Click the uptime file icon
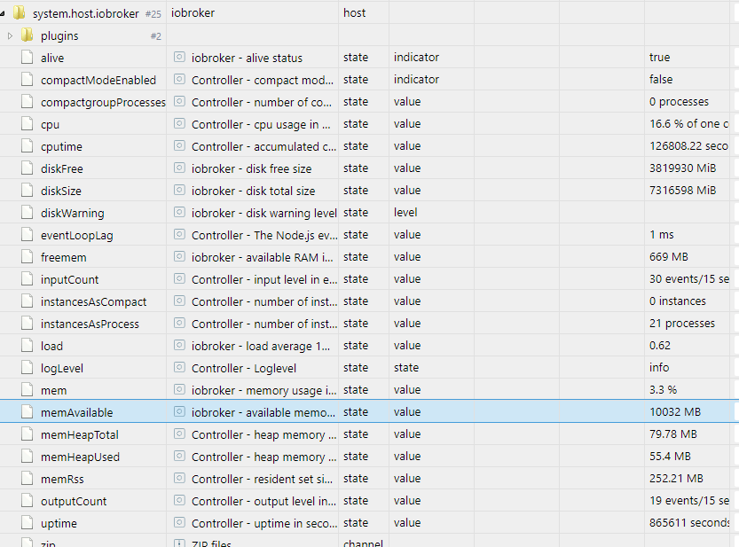 tap(28, 522)
